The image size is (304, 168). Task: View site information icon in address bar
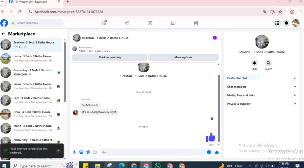pos(30,12)
